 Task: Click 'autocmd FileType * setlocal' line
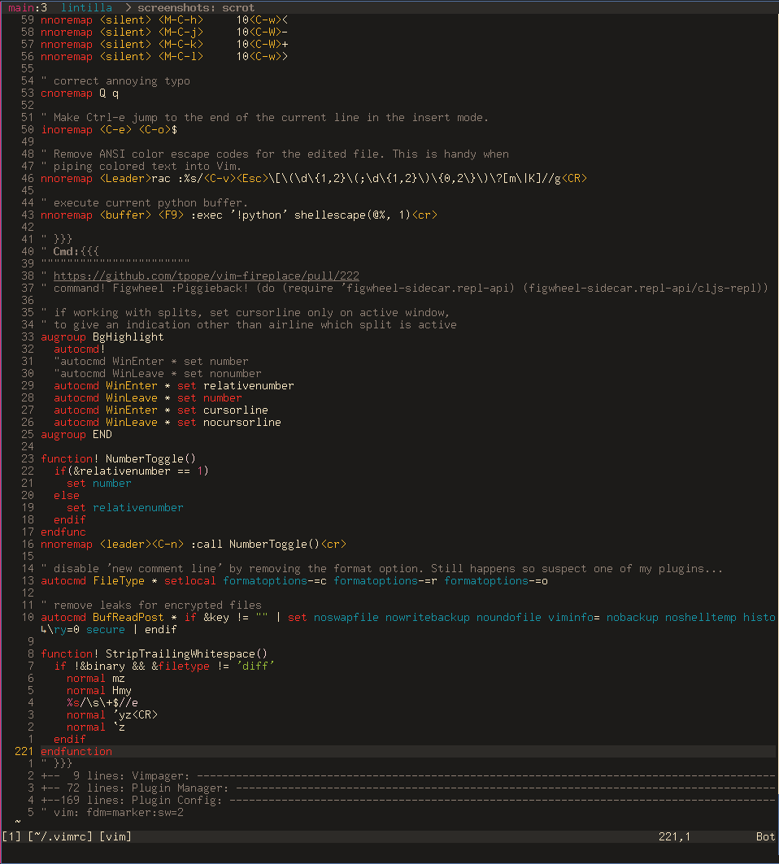pyautogui.click(x=294, y=581)
